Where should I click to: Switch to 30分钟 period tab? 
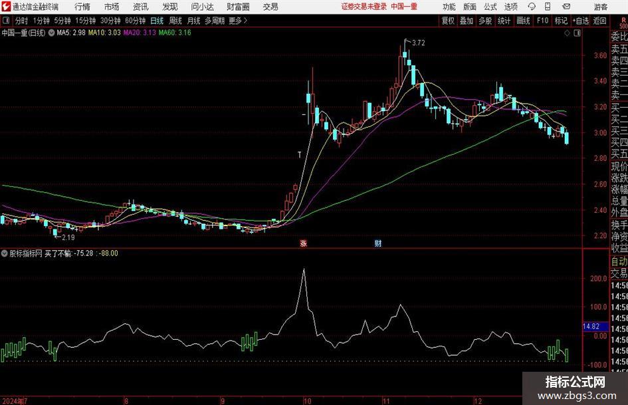tap(110, 21)
